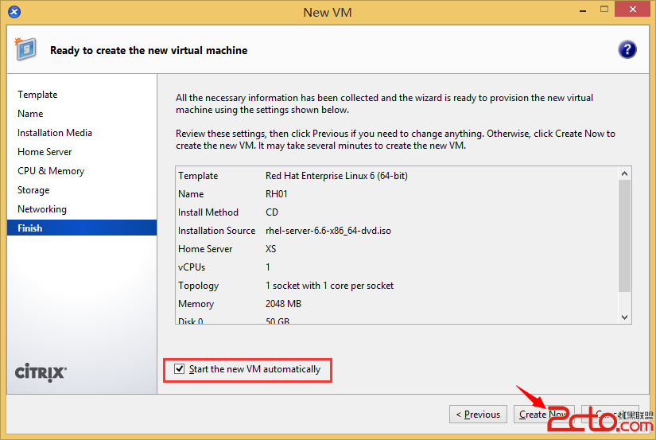Click the new VM wizard header icon
This screenshot has height=440, width=656.
[x=25, y=49]
